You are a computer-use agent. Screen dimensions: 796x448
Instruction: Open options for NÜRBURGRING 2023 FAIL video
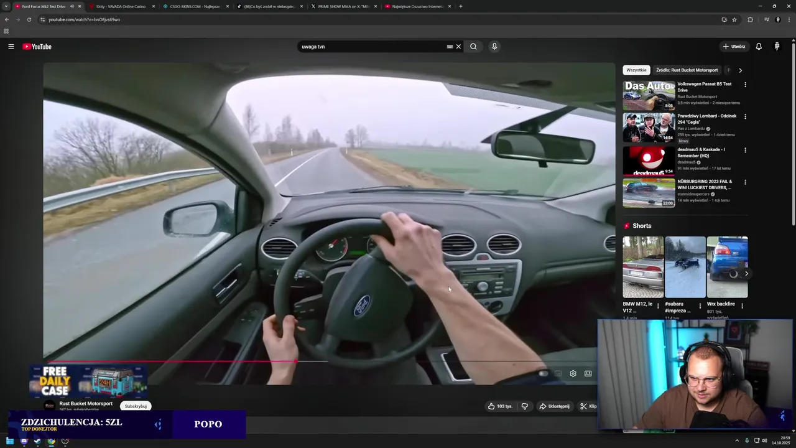[x=745, y=182]
